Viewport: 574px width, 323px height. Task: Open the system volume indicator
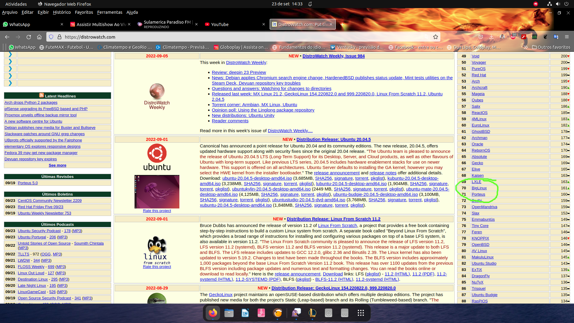coord(558,4)
